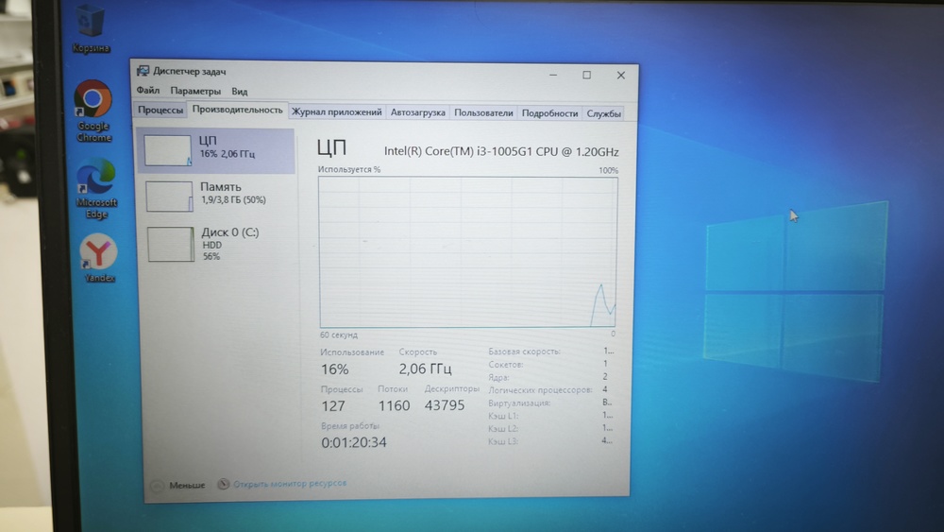Image resolution: width=944 pixels, height=532 pixels.
Task: Maximize the Task Manager window
Action: tap(586, 75)
